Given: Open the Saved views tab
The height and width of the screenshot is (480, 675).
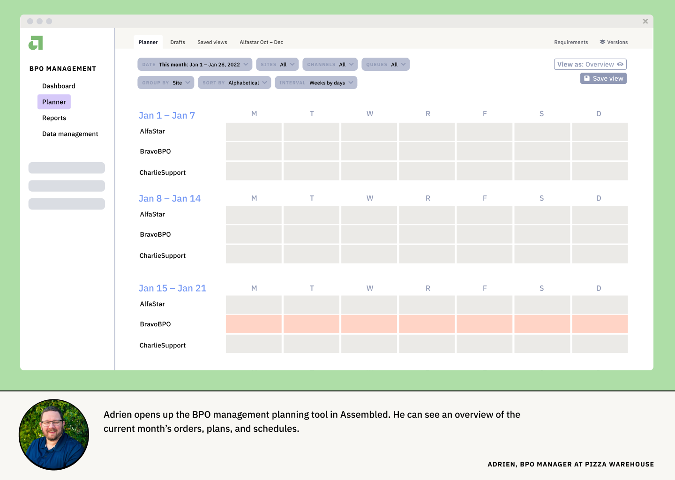Looking at the screenshot, I should 212,42.
